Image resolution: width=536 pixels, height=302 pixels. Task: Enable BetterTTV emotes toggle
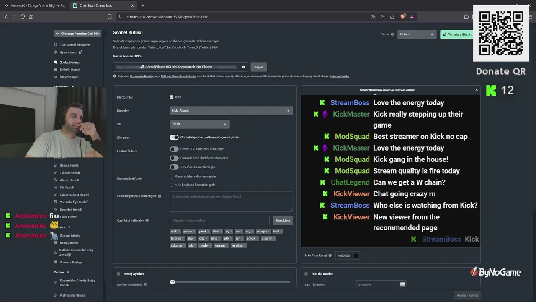174,149
